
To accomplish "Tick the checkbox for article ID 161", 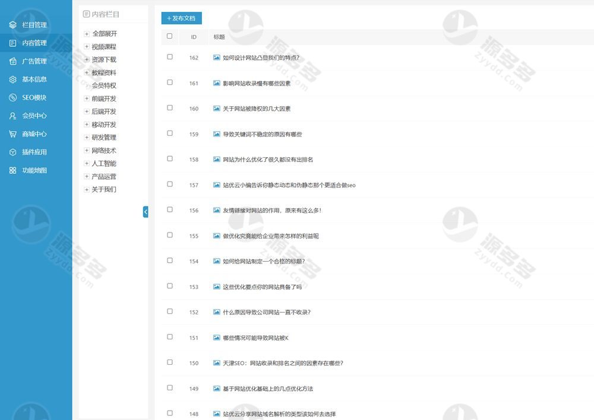I will (x=170, y=82).
